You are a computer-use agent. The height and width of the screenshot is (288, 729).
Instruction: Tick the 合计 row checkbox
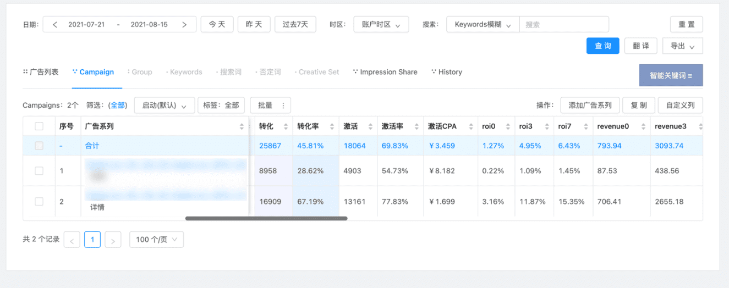[x=39, y=146]
